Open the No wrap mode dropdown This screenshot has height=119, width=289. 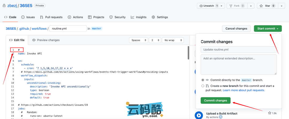(x=173, y=40)
